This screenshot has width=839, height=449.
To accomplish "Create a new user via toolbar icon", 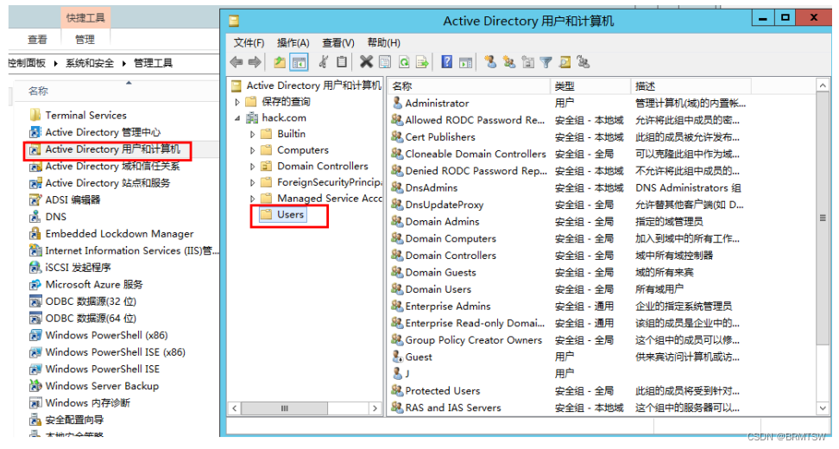I will pyautogui.click(x=490, y=62).
